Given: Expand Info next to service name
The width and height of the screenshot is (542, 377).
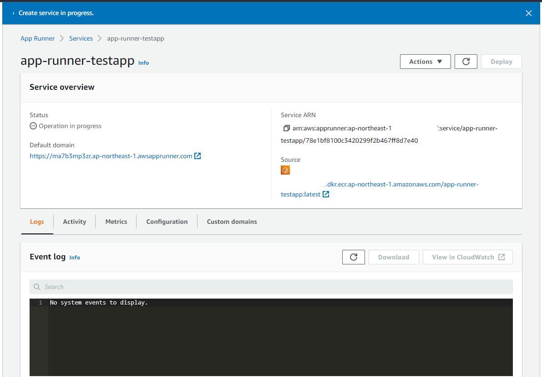Looking at the screenshot, I should pyautogui.click(x=143, y=62).
